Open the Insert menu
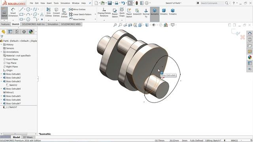This screenshot has height=142, width=253. (x=49, y=3)
